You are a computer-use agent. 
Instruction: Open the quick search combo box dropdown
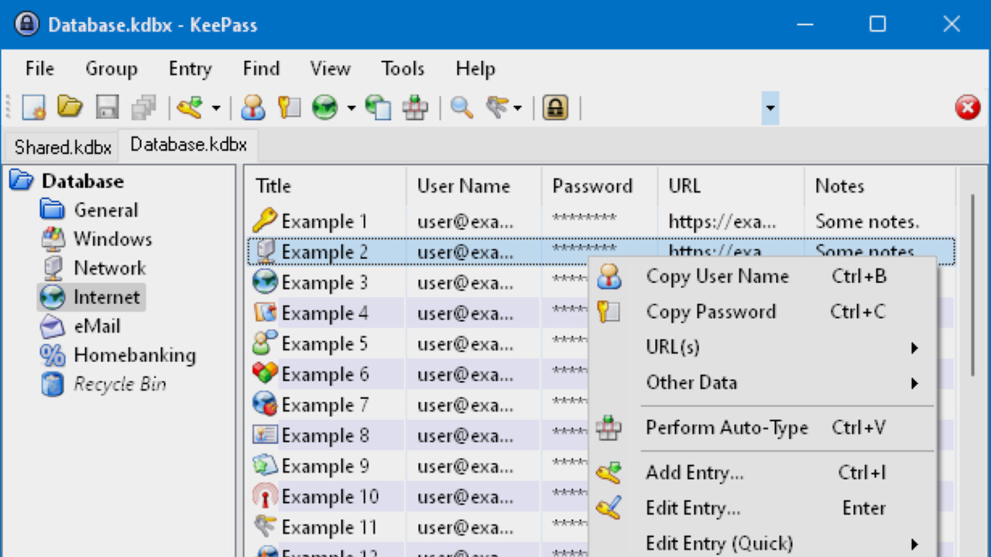[x=770, y=108]
